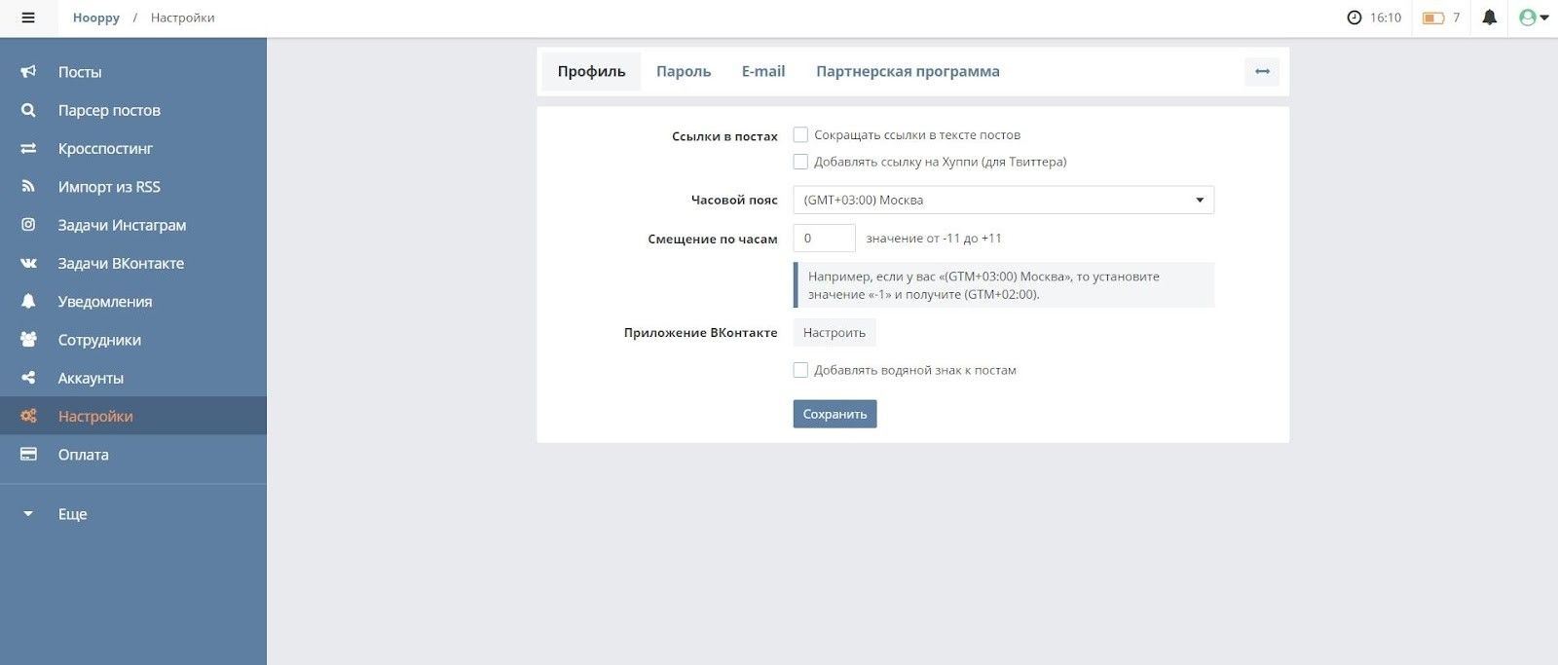Image resolution: width=1558 pixels, height=665 pixels.
Task: Switch to the Пароль tab
Action: [684, 71]
